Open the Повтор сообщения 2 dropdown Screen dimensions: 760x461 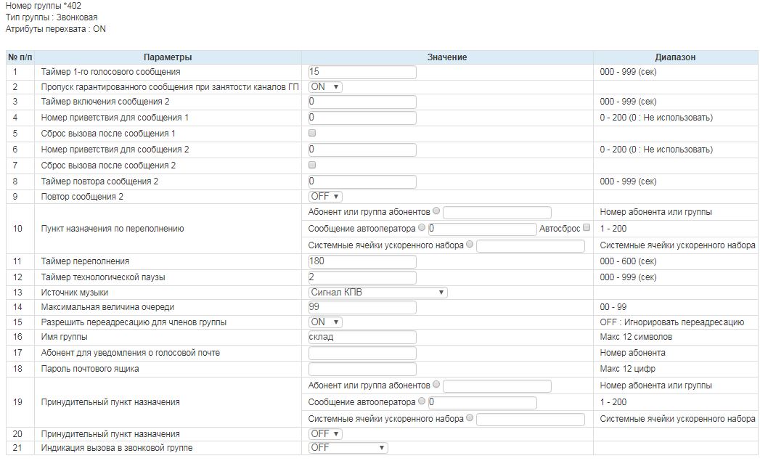point(324,197)
